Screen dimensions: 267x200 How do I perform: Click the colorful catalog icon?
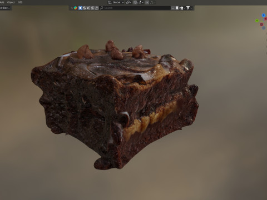pyautogui.click(x=76, y=8)
